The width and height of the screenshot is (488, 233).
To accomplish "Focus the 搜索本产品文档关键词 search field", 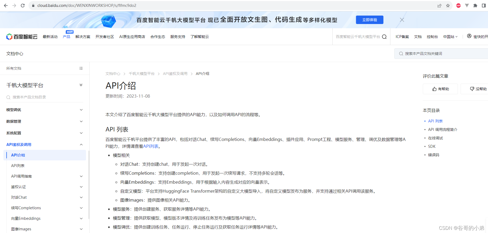I will click(441, 54).
